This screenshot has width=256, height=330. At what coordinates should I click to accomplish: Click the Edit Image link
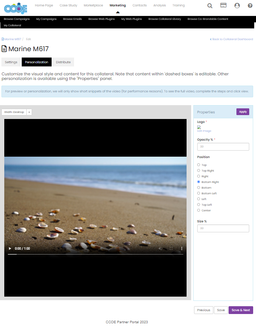tap(204, 131)
